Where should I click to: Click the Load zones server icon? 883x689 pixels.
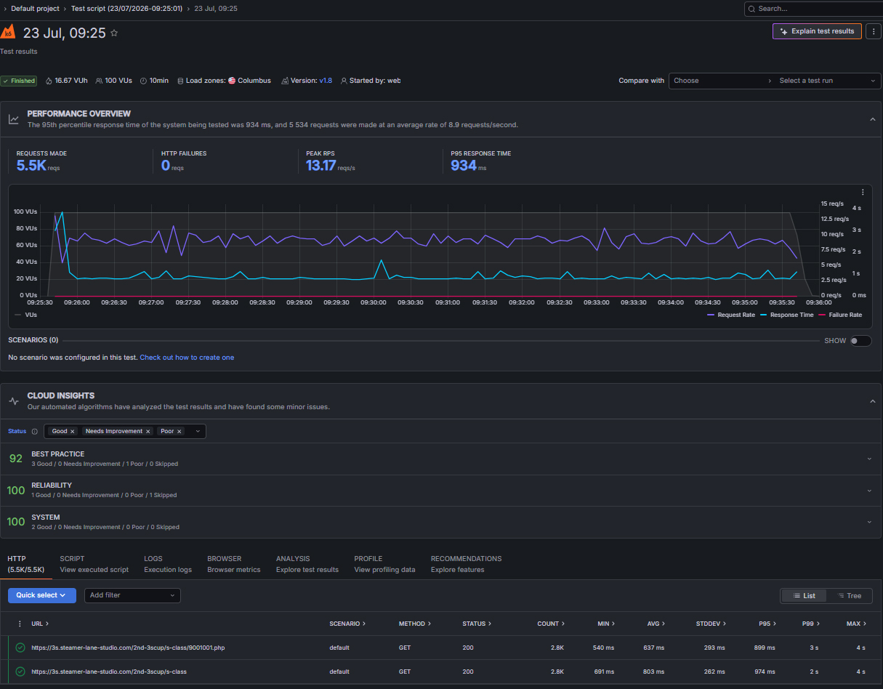click(180, 81)
